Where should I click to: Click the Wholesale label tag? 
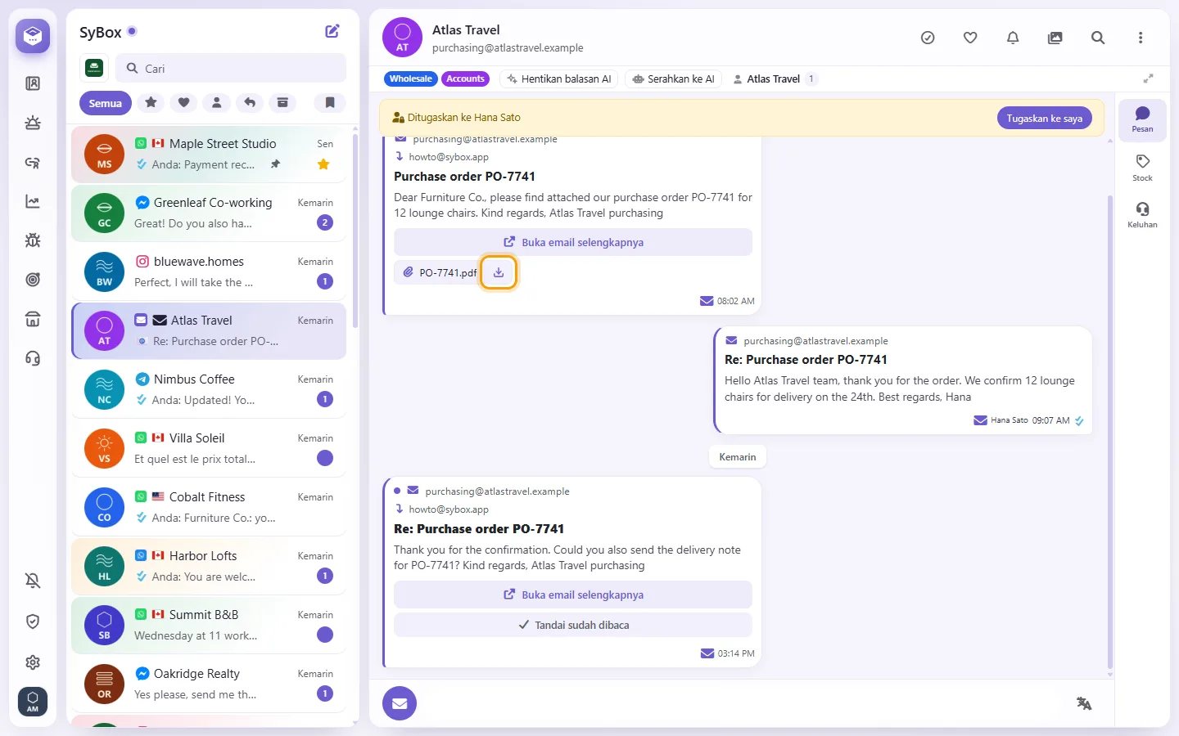tap(410, 79)
